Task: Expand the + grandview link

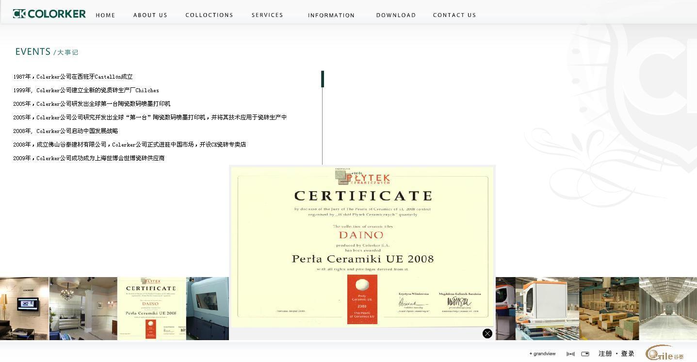Action: tap(542, 354)
